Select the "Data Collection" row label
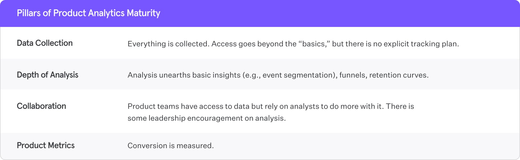The width and height of the screenshot is (520, 160). 45,43
